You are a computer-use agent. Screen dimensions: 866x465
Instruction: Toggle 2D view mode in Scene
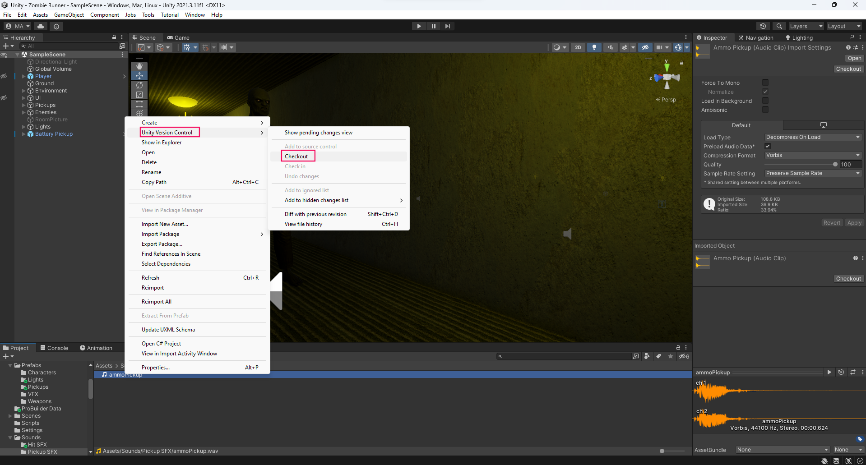click(578, 47)
